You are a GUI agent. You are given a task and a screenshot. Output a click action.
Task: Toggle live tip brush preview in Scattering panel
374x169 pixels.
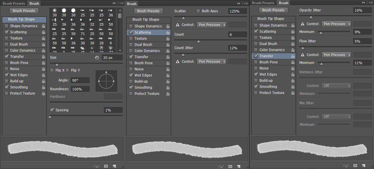pyautogui.click(x=221, y=166)
